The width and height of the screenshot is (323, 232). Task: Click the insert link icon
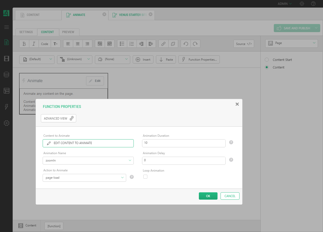point(163,44)
